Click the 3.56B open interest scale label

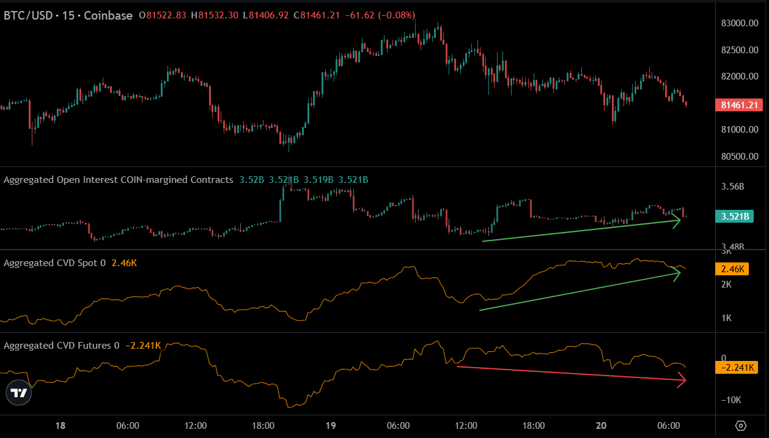(x=733, y=186)
